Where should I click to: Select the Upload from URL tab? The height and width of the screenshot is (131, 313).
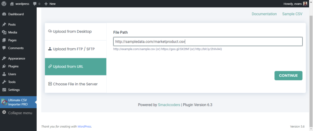[75, 67]
